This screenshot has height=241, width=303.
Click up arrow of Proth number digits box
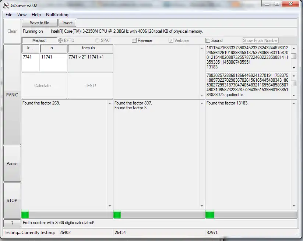pos(294,48)
